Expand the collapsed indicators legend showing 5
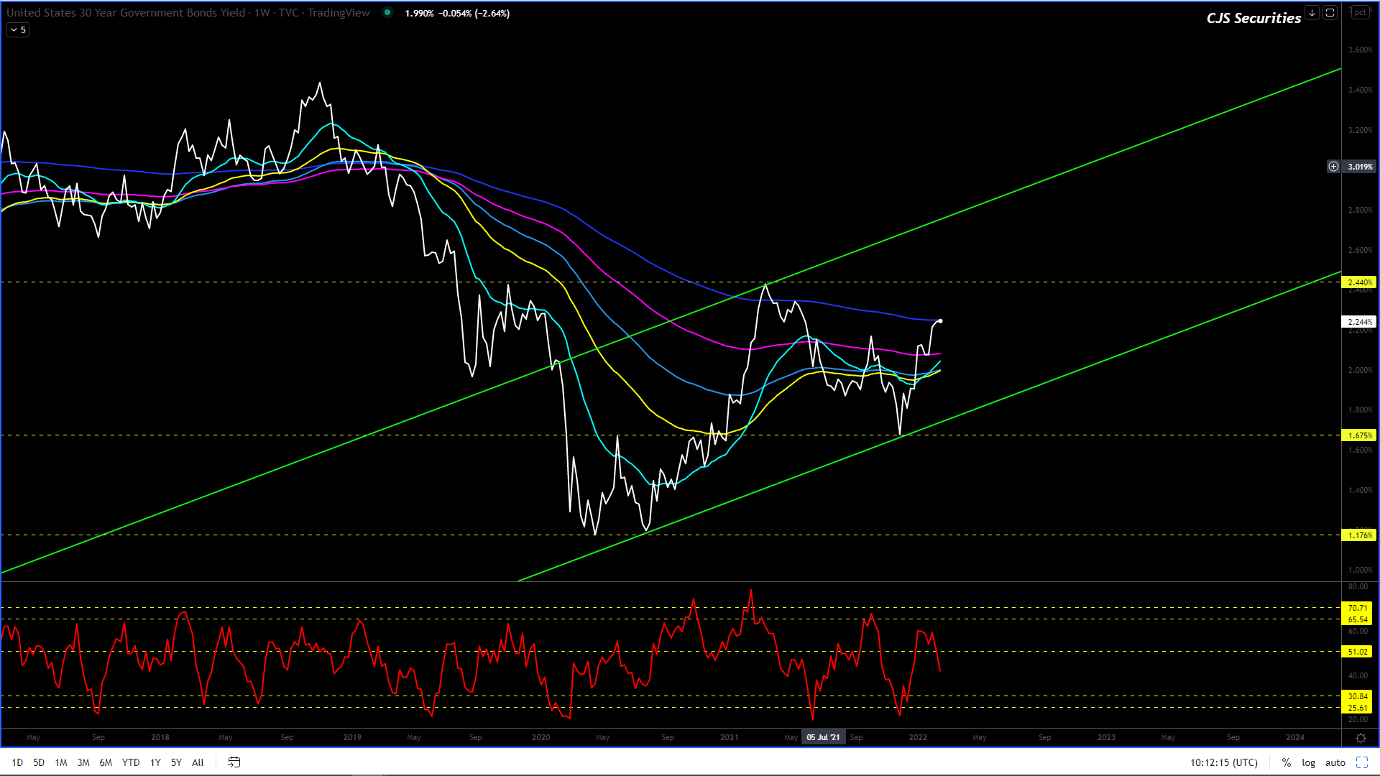1380x776 pixels. 18,30
